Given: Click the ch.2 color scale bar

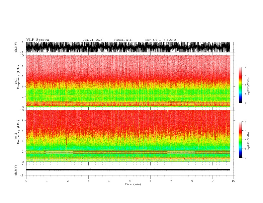Looking at the screenshot, I should click(x=240, y=140).
